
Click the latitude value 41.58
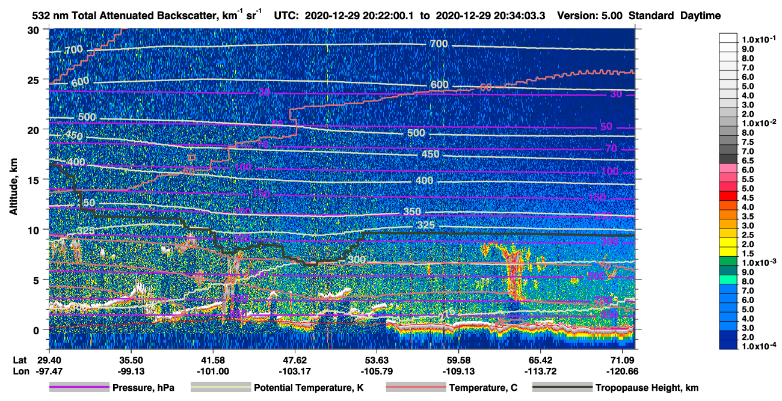pos(212,359)
